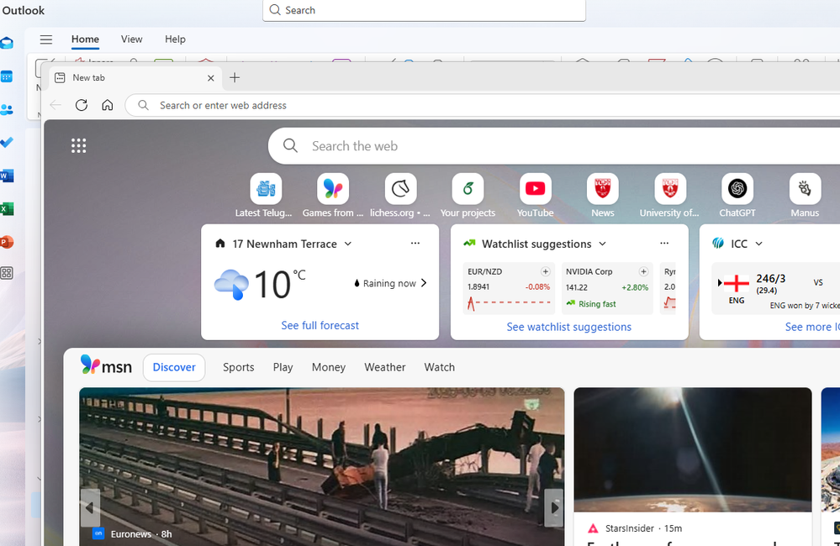Screen dimensions: 840x546
Task: Launch Word from Outlook sidebar
Action: [7, 176]
